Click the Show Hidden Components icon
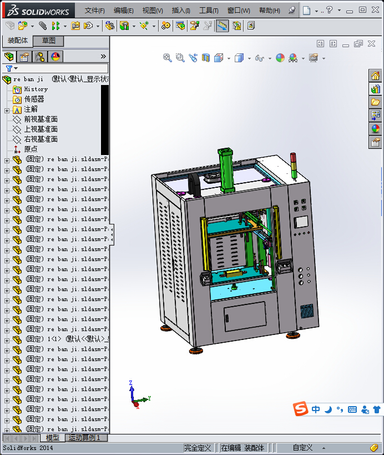The width and height of the screenshot is (384, 455). click(x=109, y=26)
